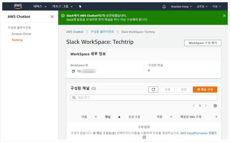Open notifications bell icon
Viewport: 230px width, 142px height.
coord(164,7)
